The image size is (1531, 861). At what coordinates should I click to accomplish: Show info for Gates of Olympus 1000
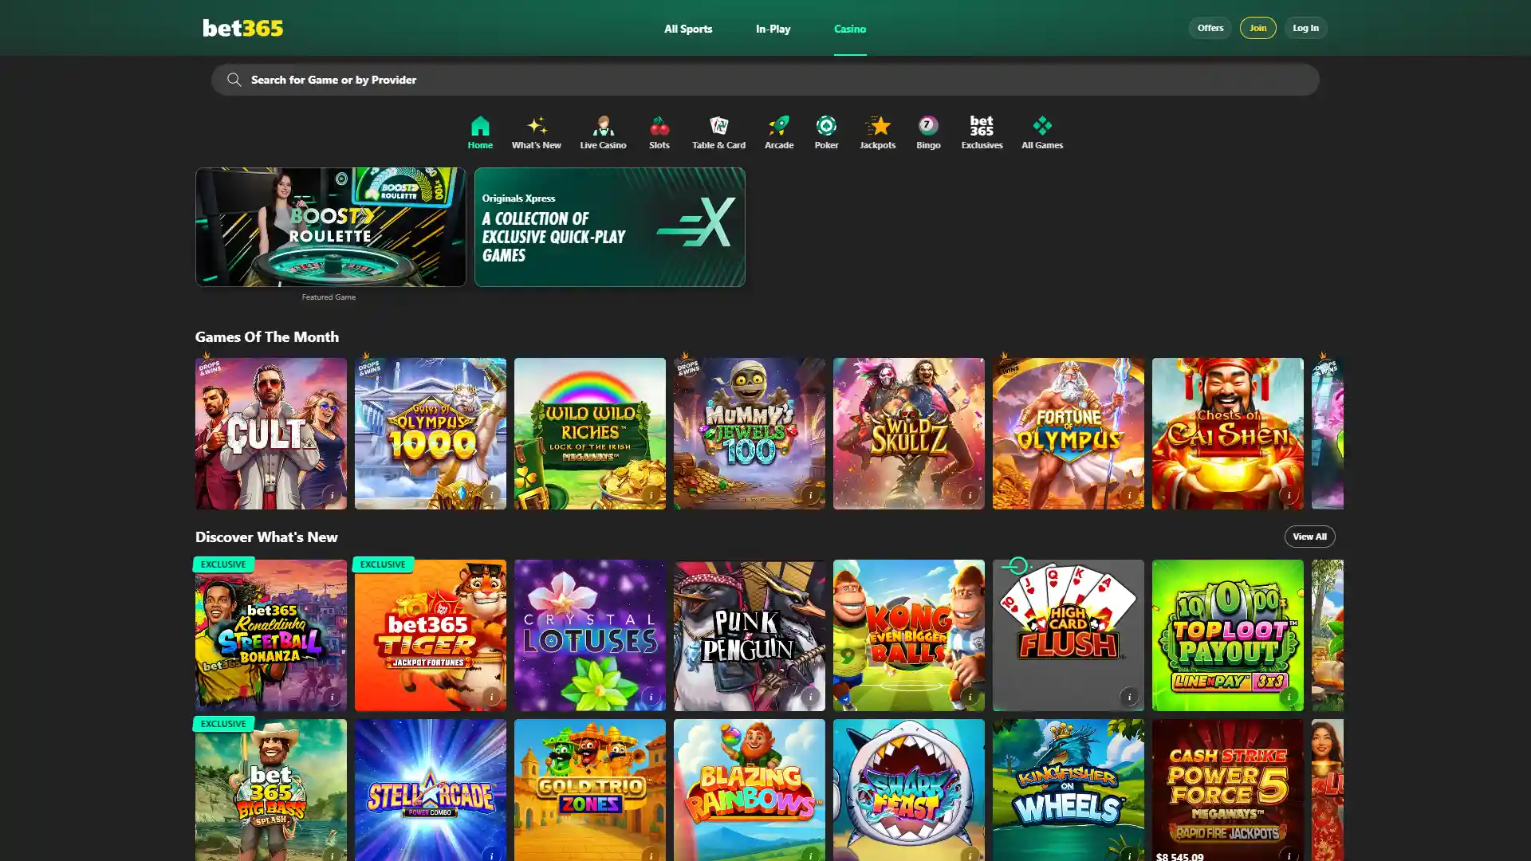point(491,495)
